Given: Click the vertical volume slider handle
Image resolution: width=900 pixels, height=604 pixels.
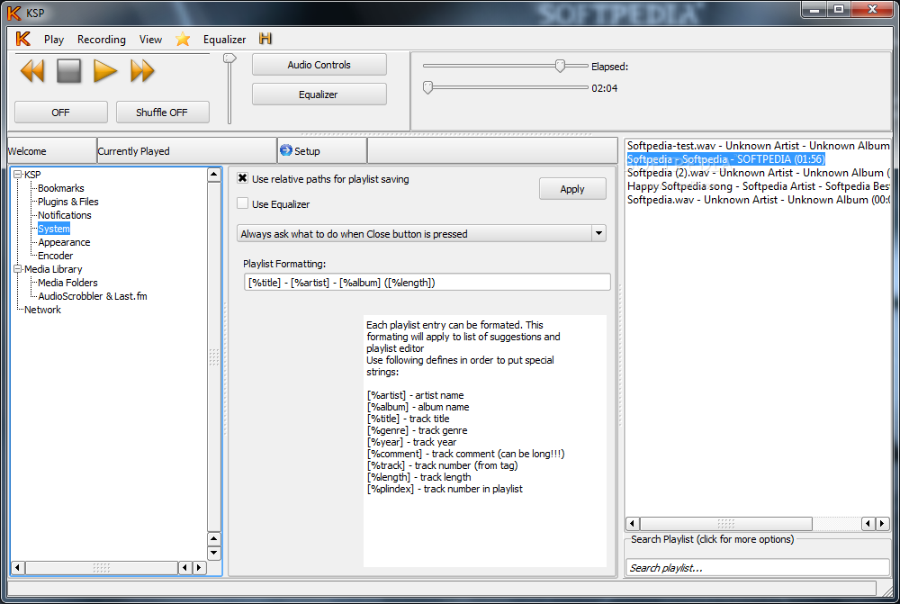Looking at the screenshot, I should [229, 58].
